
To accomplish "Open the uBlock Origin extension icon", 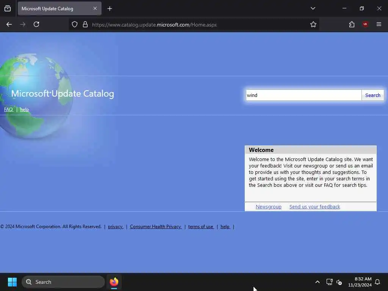I will (x=365, y=24).
